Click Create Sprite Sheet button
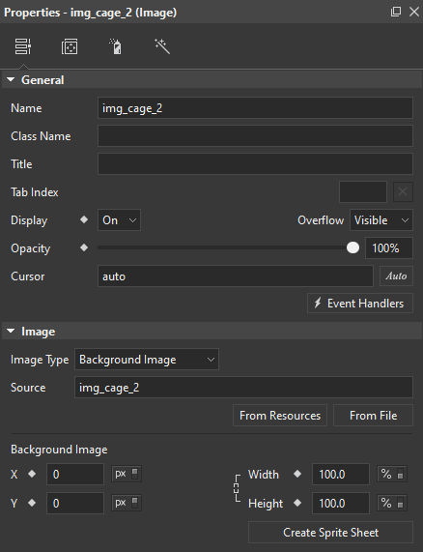 coord(330,533)
